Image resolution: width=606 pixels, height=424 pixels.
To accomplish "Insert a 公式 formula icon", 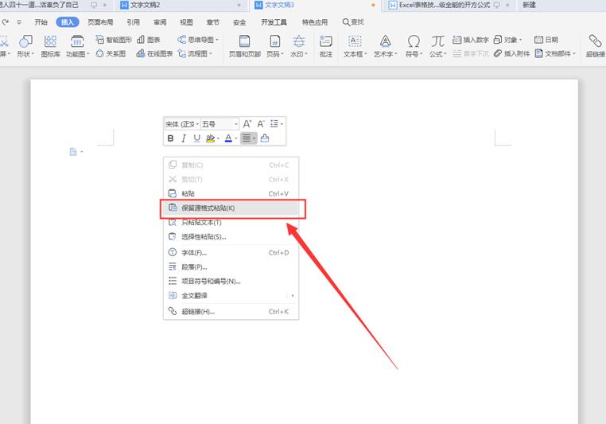I will [x=437, y=41].
